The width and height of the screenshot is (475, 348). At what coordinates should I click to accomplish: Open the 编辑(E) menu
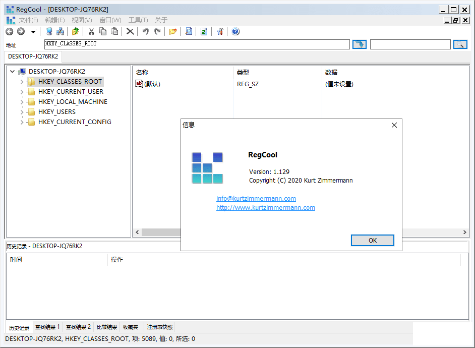coord(55,20)
